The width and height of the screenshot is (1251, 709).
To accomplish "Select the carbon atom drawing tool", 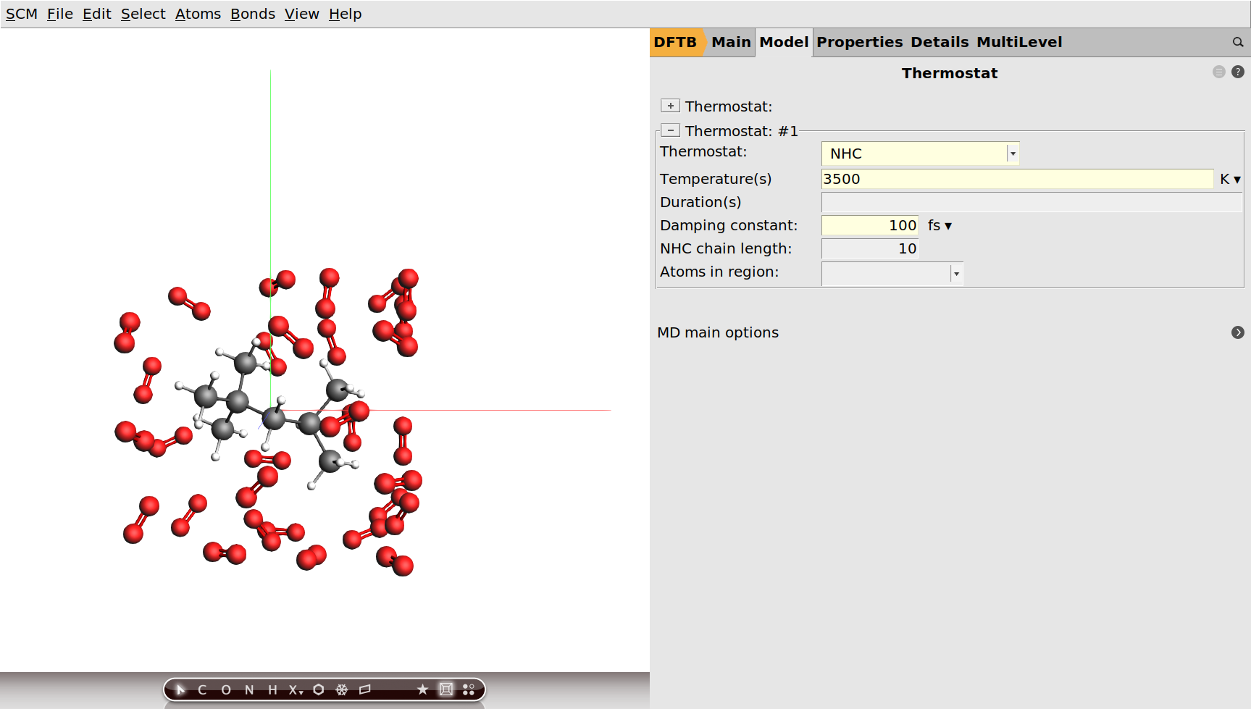I will pos(204,689).
